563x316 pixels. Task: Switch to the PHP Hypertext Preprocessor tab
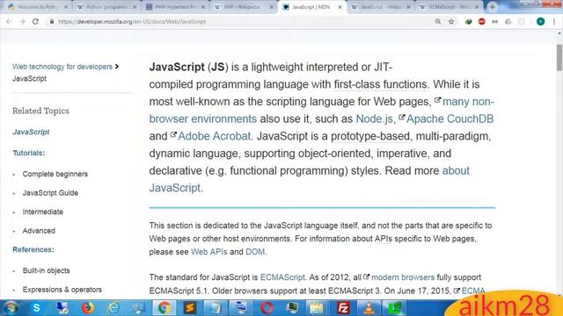[176, 7]
